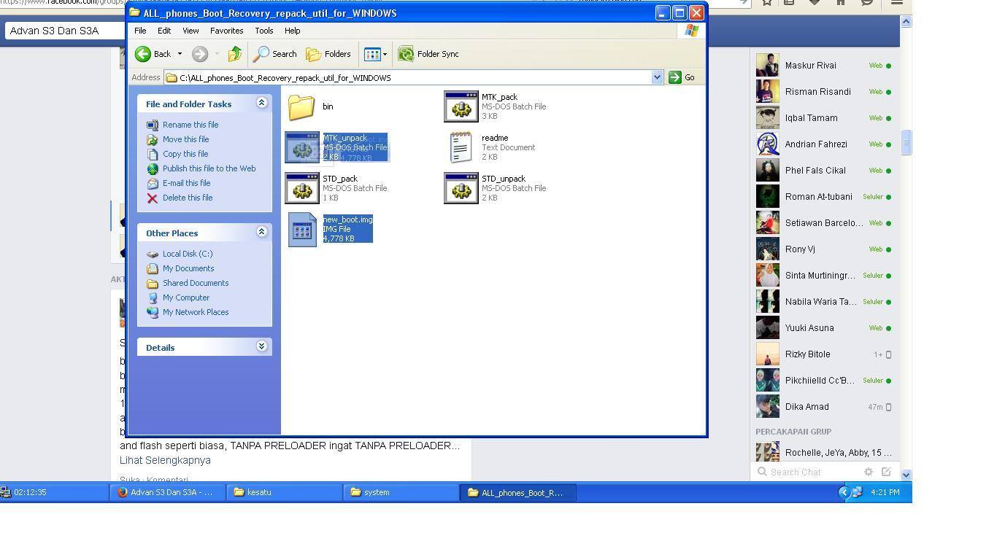The height and width of the screenshot is (560, 997).
Task: Click Rename this file link
Action: coord(190,125)
